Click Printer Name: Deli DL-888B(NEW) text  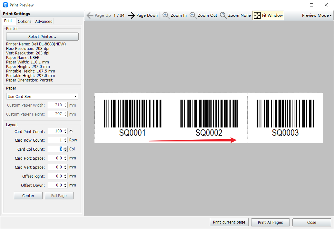36,44
